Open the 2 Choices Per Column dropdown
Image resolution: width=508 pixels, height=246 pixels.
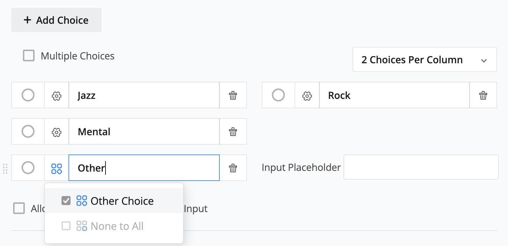[424, 60]
